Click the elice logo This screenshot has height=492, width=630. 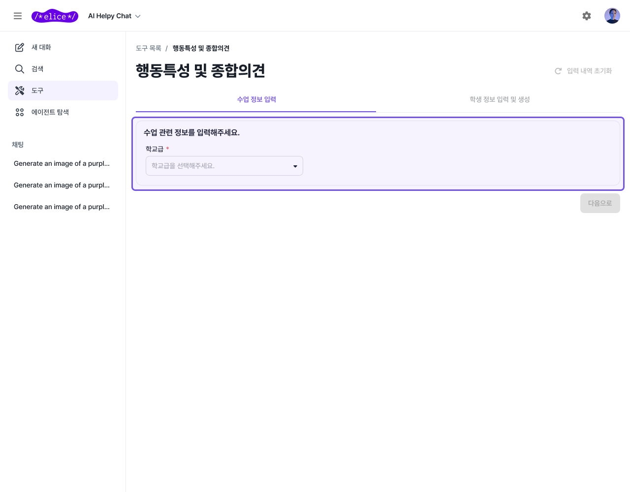click(x=55, y=16)
